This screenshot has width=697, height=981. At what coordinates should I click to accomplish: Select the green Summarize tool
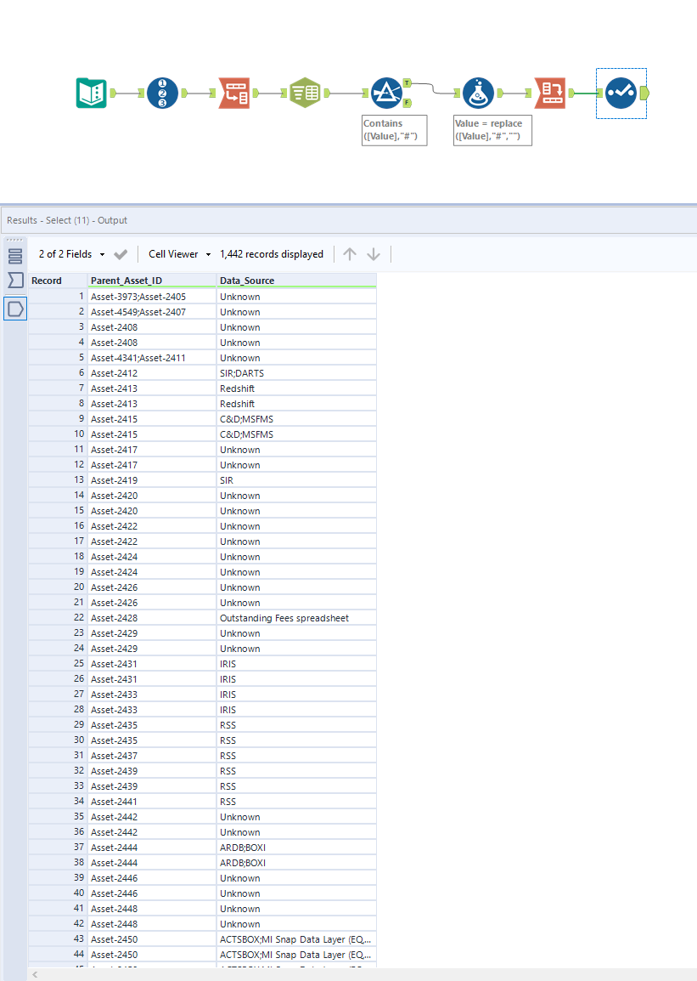click(x=305, y=93)
